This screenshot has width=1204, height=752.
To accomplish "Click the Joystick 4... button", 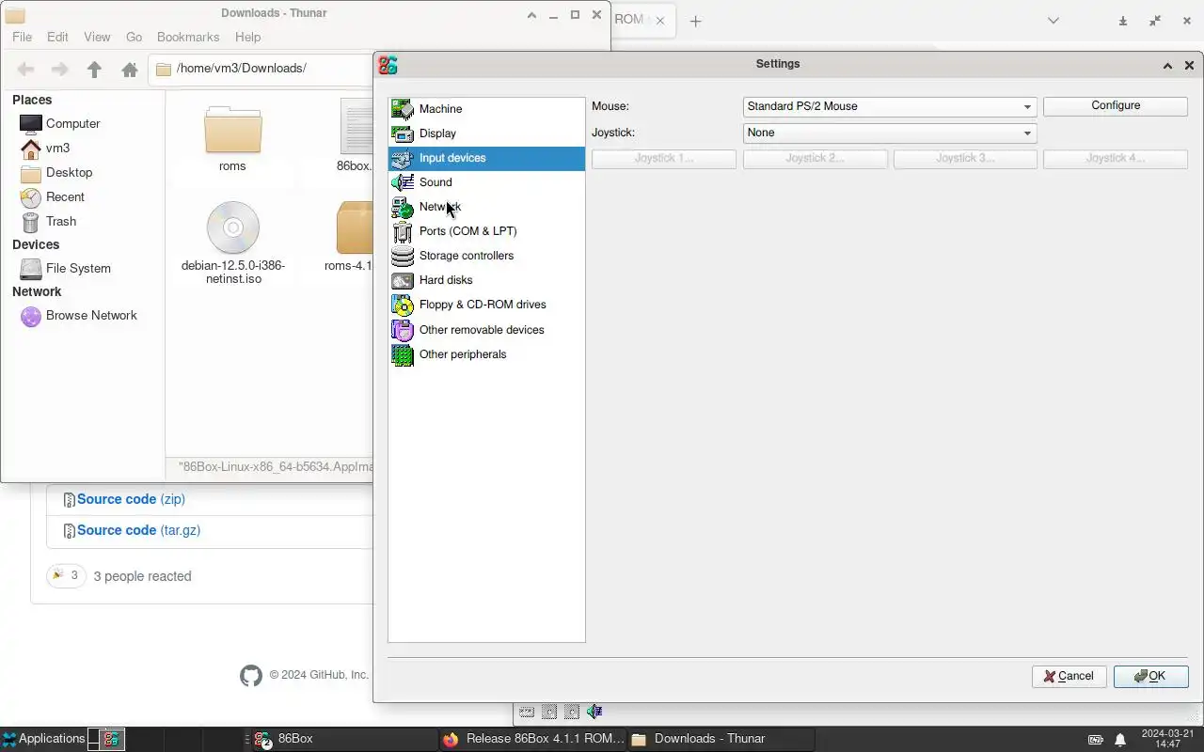I will [x=1116, y=159].
